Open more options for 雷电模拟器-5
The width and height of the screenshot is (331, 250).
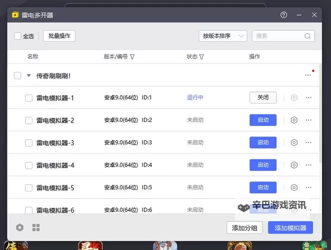click(308, 187)
